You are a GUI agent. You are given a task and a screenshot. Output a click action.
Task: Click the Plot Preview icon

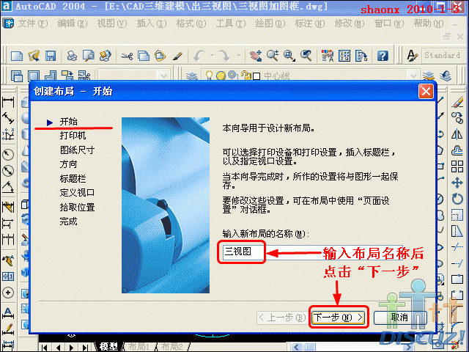click(89, 56)
